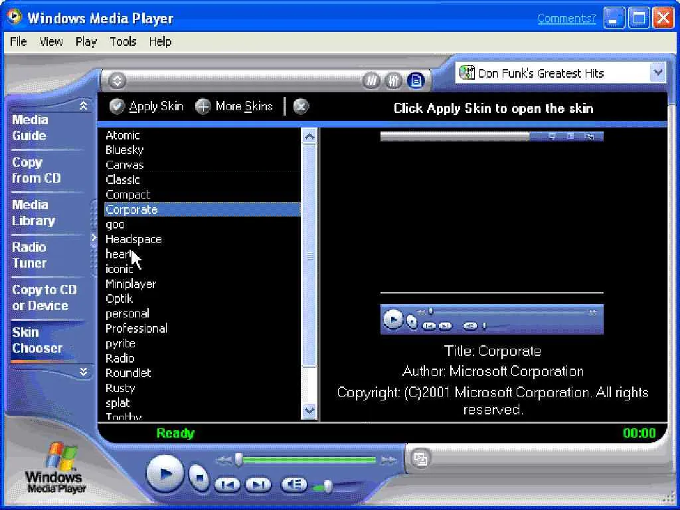Select the Rusty skin
This screenshot has width=680, height=510.
pos(202,388)
